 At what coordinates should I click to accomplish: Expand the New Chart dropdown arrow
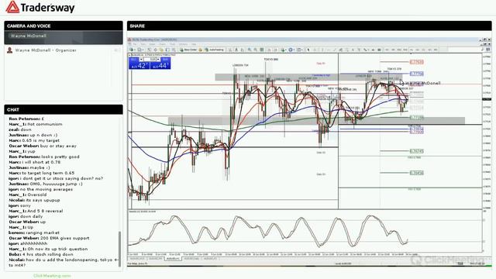(x=135, y=50)
